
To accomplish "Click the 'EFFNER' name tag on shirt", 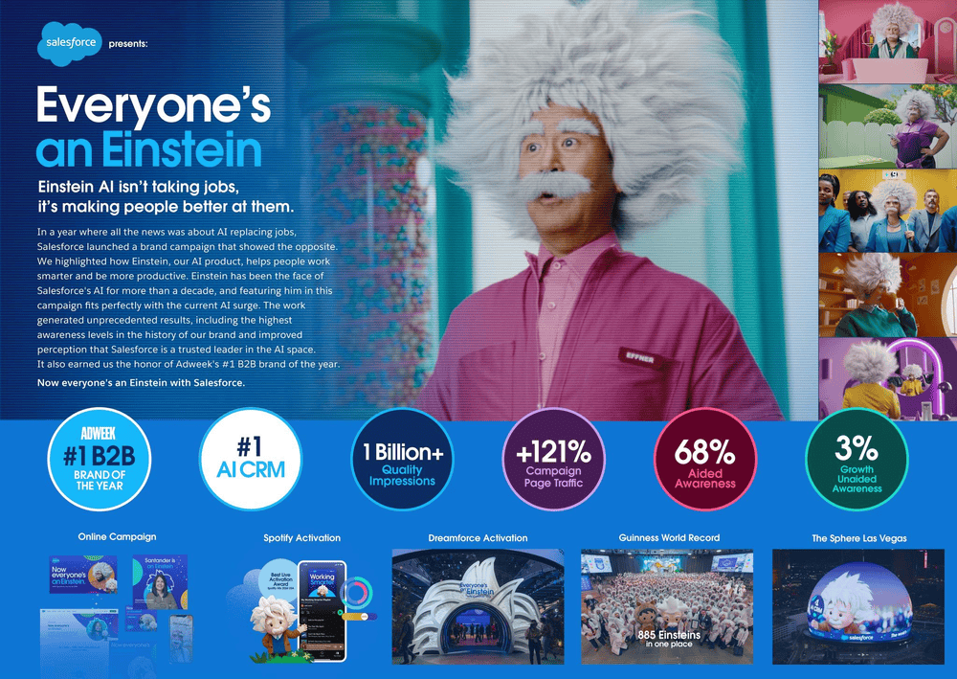I will coord(639,358).
